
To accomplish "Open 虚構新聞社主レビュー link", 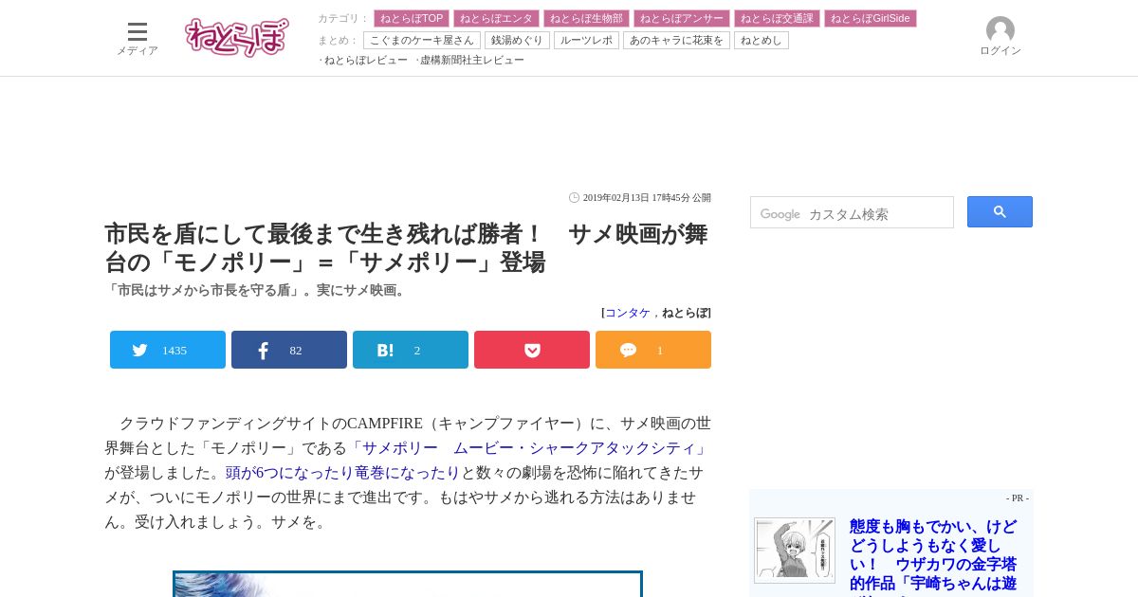I will click(472, 60).
